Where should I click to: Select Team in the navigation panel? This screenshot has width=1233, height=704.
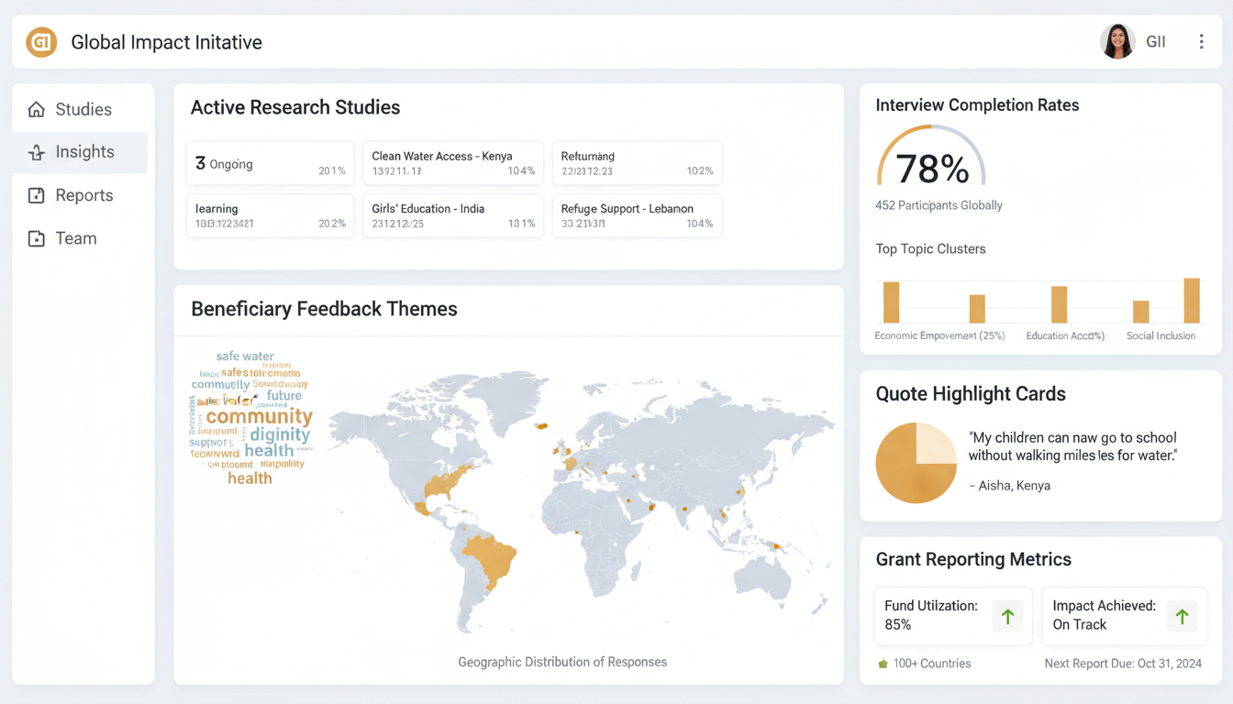(x=77, y=237)
